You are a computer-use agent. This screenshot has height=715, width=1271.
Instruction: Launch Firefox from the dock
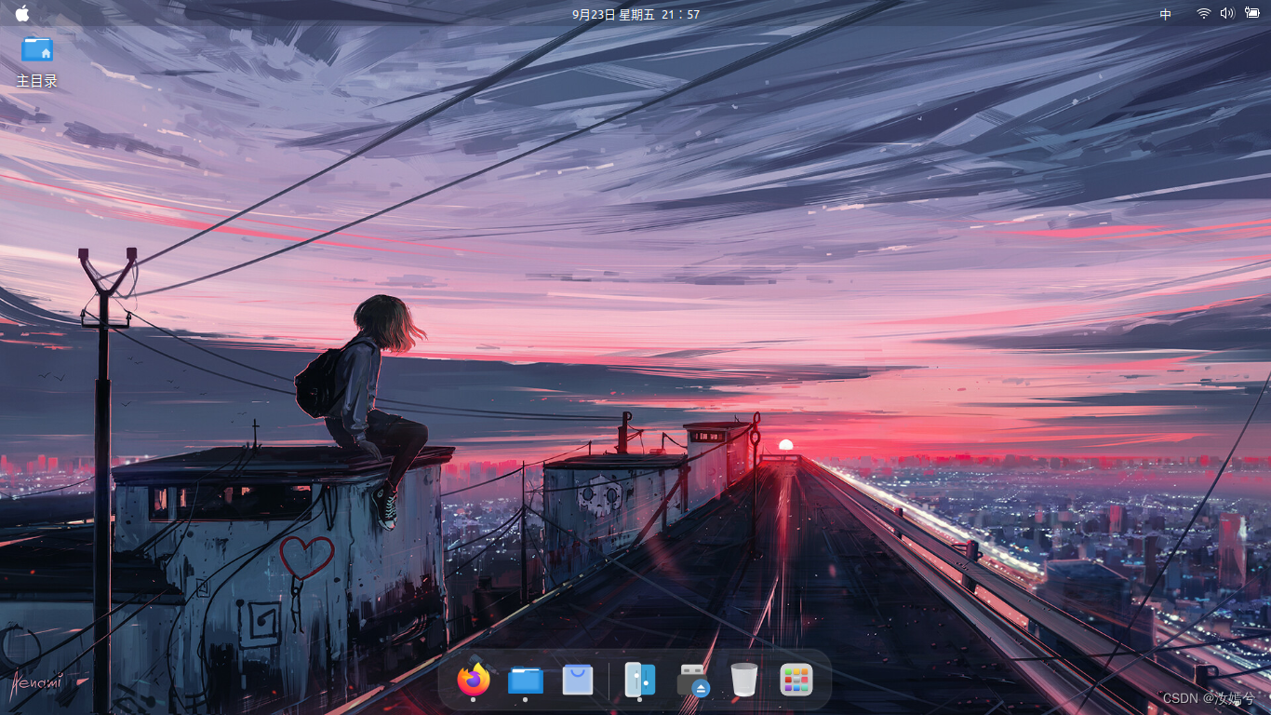point(474,680)
